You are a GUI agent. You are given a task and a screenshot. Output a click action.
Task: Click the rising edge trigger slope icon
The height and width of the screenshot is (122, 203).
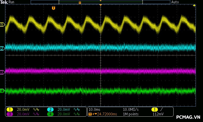coord(162,110)
